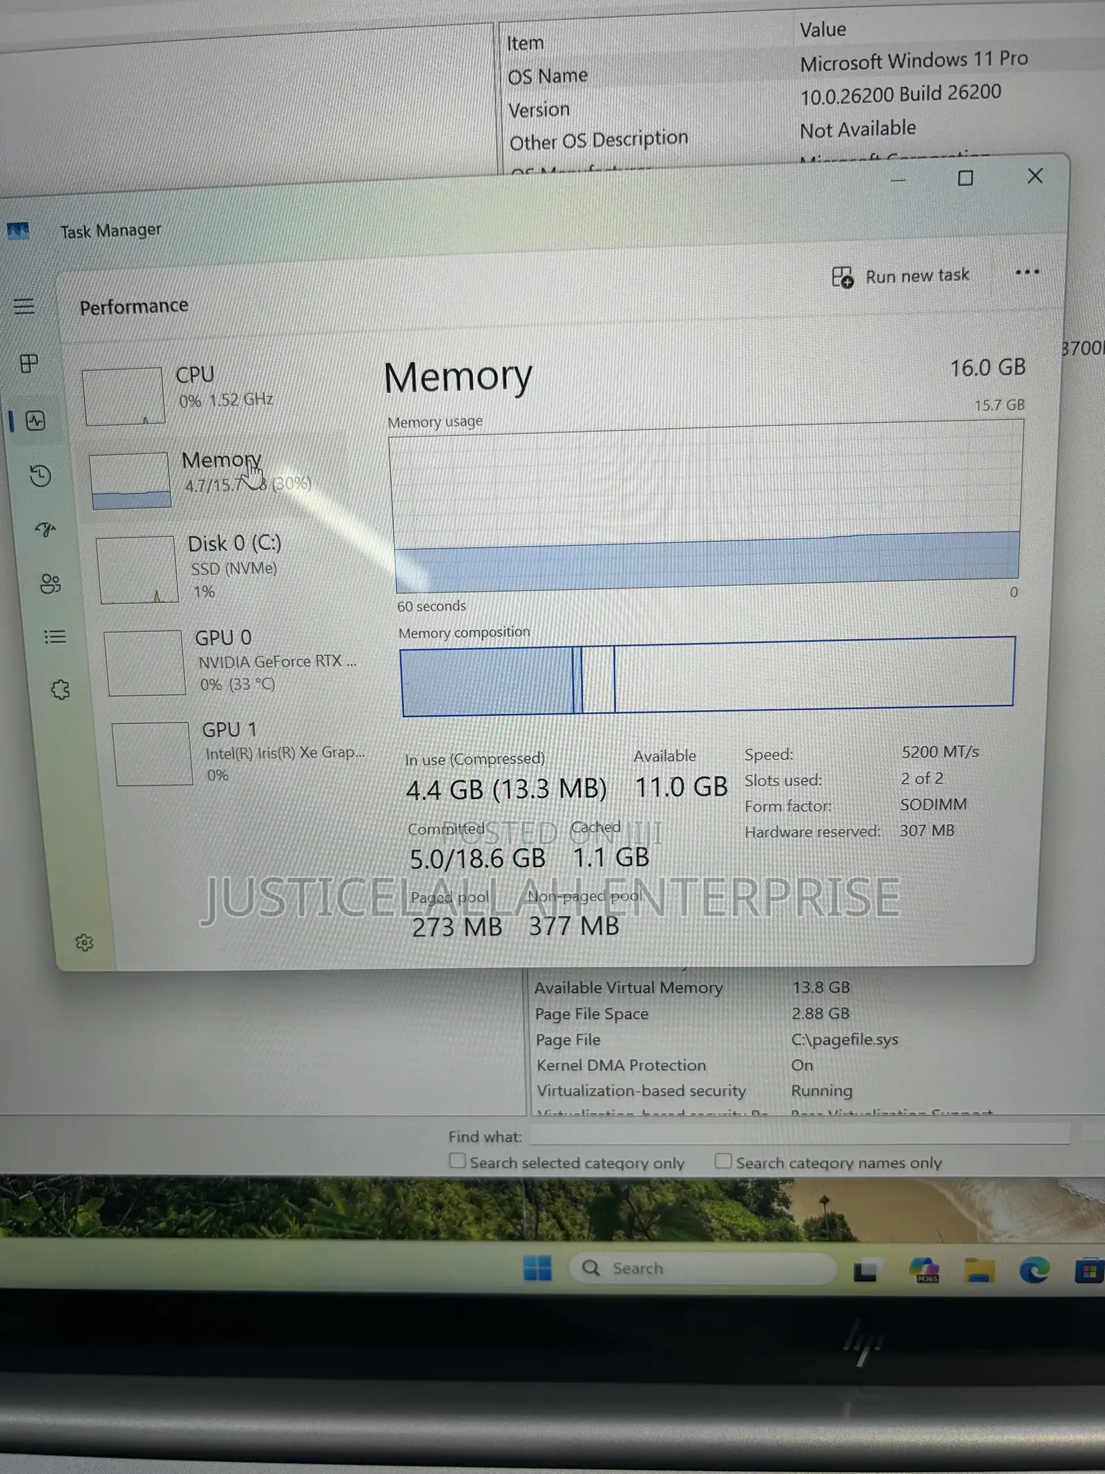
Task: Click the taskbar Search box
Action: pyautogui.click(x=702, y=1268)
